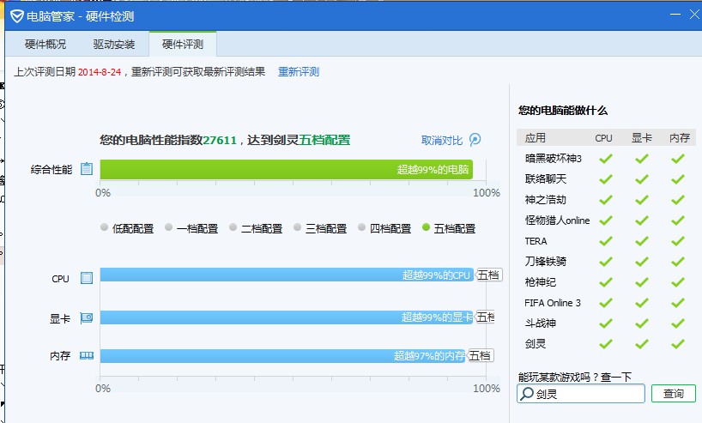This screenshot has width=702, height=423.
Task: Click 内存 checkmark for TERA
Action: (x=678, y=241)
